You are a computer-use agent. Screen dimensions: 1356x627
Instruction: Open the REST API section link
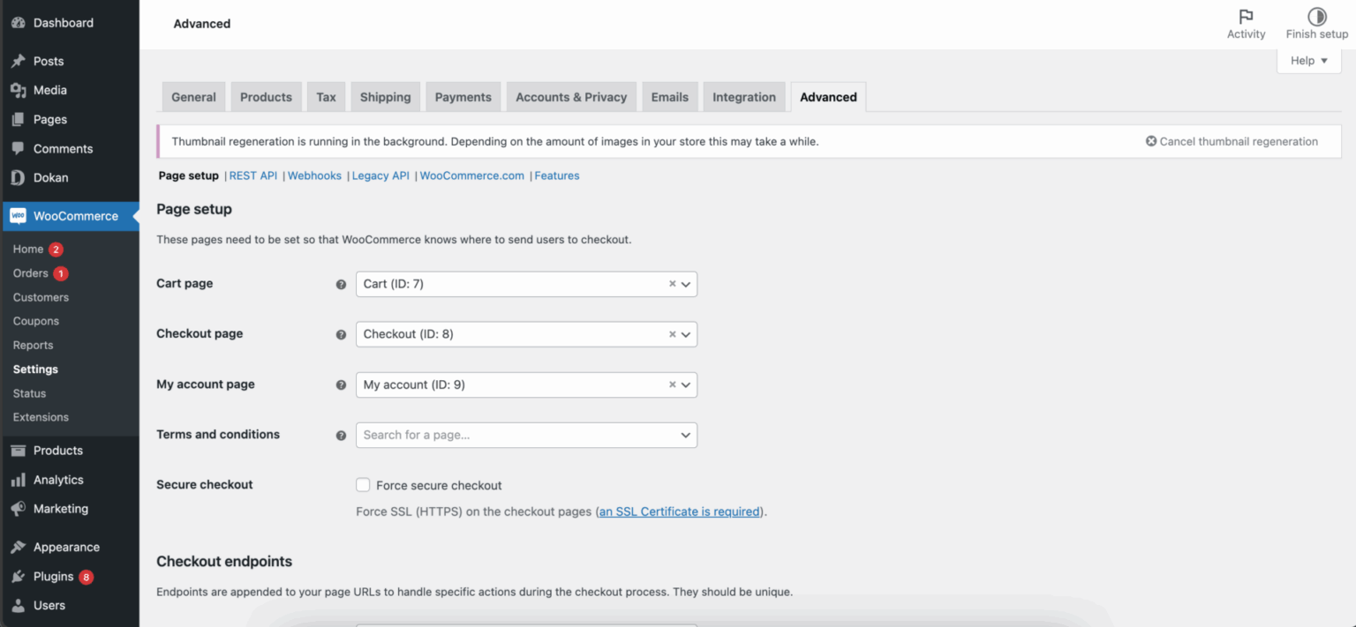click(x=253, y=175)
